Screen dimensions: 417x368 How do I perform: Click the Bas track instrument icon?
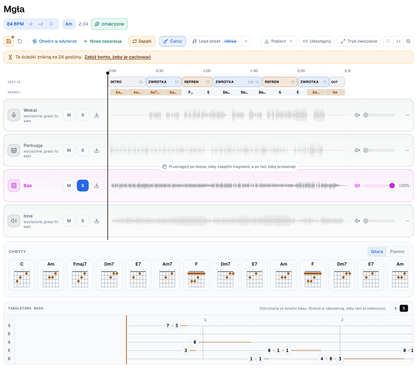coord(14,186)
